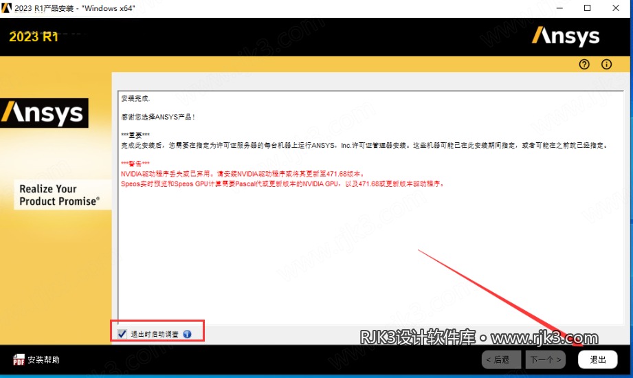Click the red ***警告*** heading

click(x=135, y=164)
